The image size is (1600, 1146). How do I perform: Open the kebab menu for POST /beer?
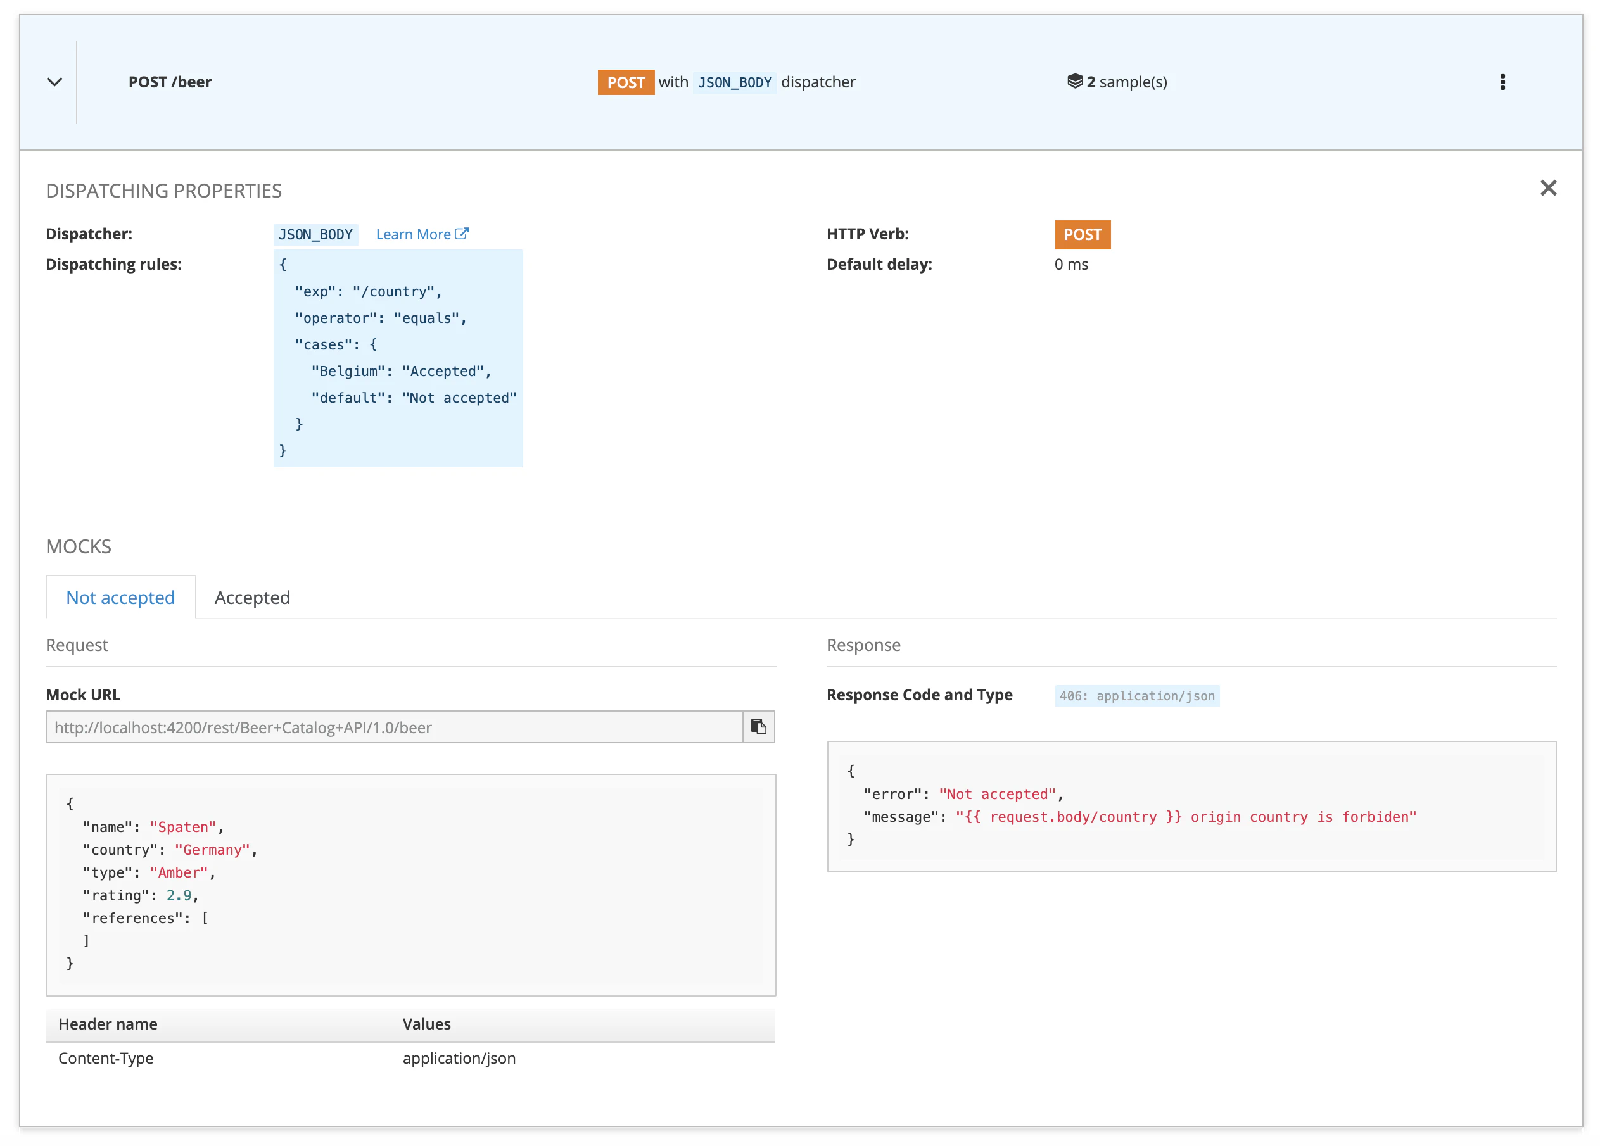click(1502, 82)
